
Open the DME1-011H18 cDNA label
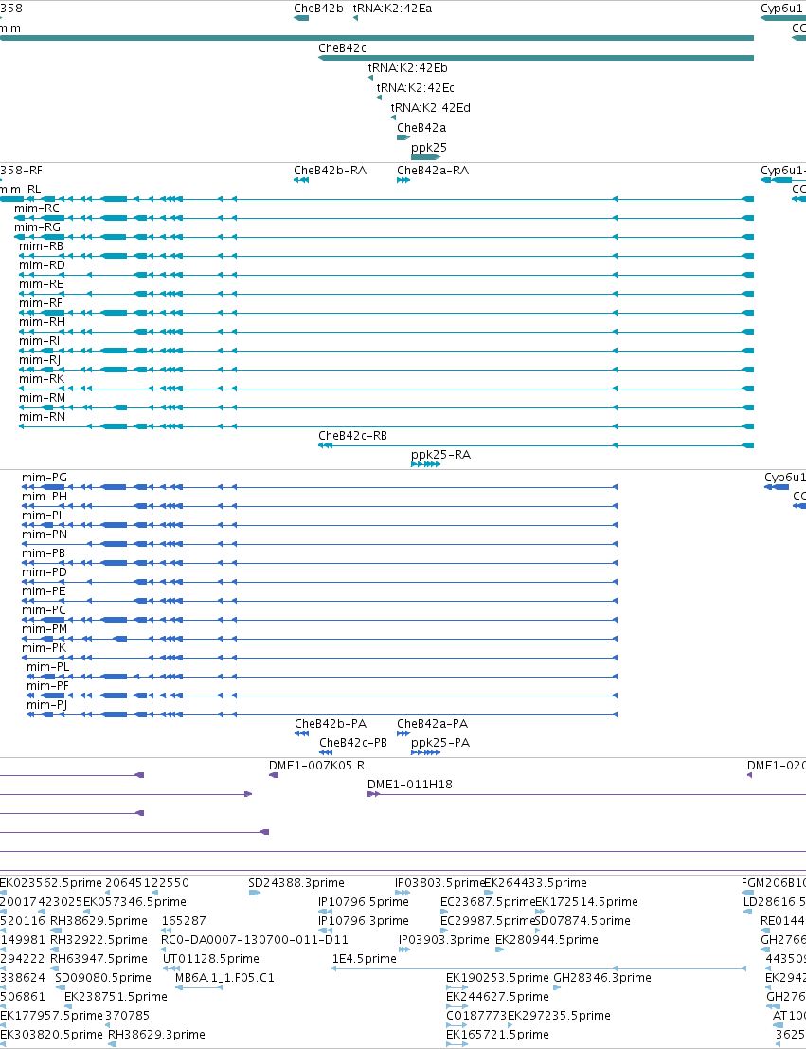410,785
